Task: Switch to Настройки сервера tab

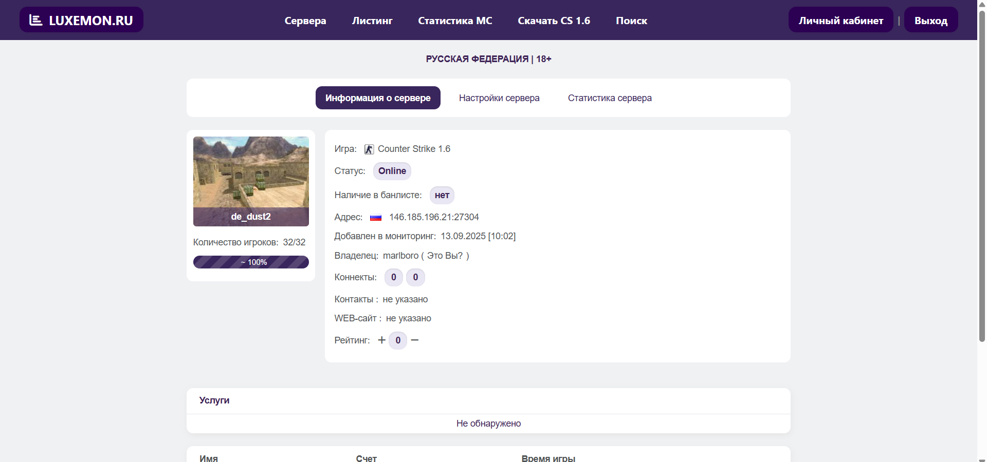Action: [499, 98]
